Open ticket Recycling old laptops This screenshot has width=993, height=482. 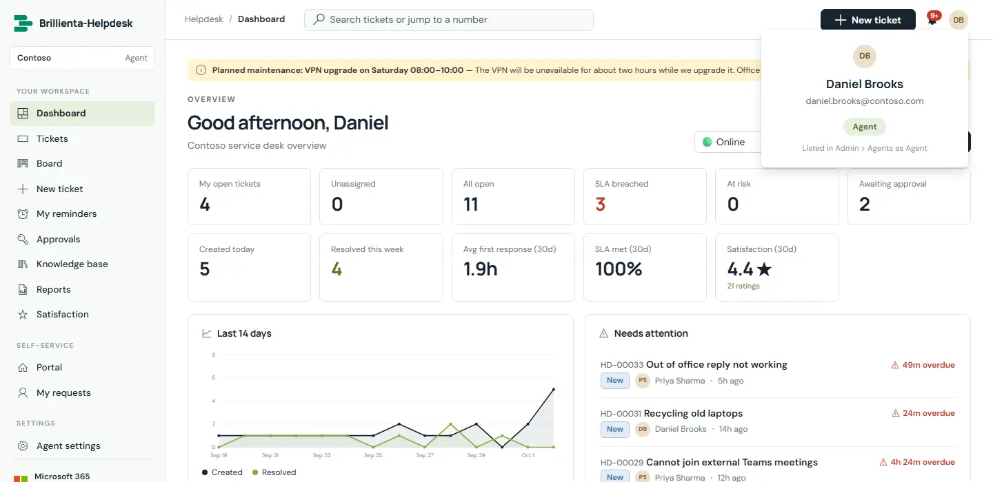[693, 414]
